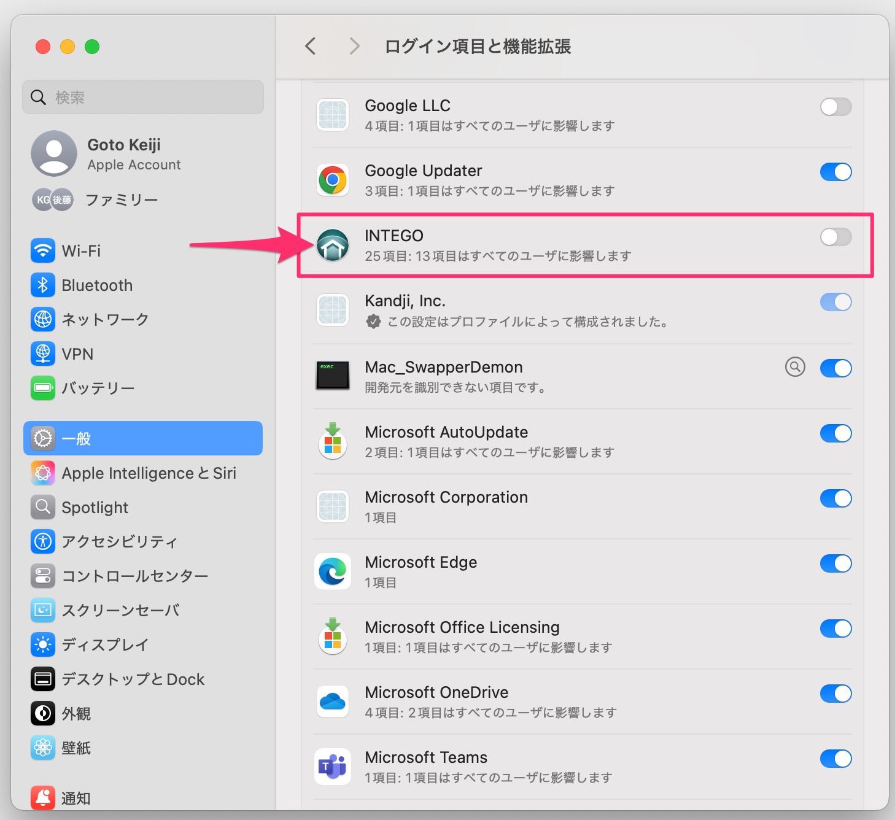Click the コントロールセンター icon
This screenshot has height=820, width=895.
tap(43, 576)
